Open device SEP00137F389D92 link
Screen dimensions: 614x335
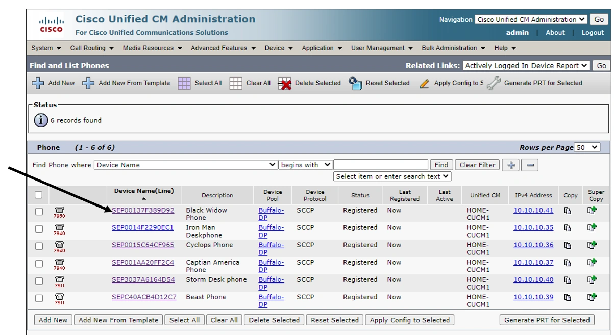tap(143, 211)
